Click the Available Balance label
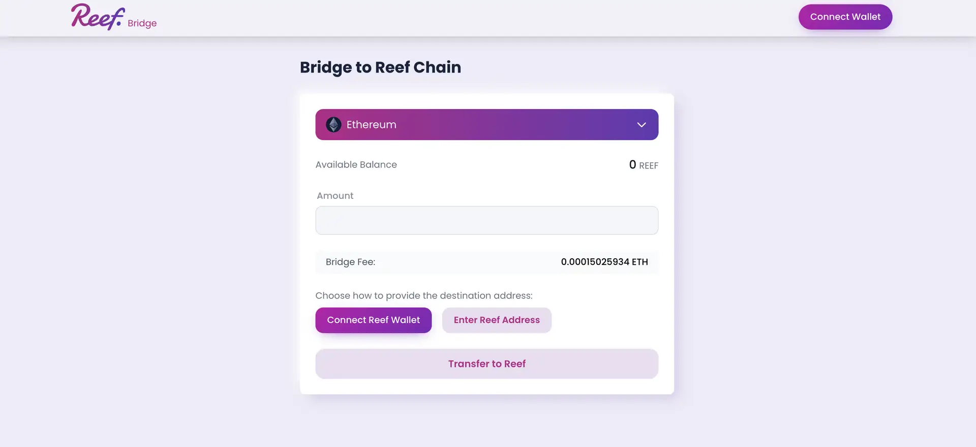The width and height of the screenshot is (976, 447). pos(356,164)
